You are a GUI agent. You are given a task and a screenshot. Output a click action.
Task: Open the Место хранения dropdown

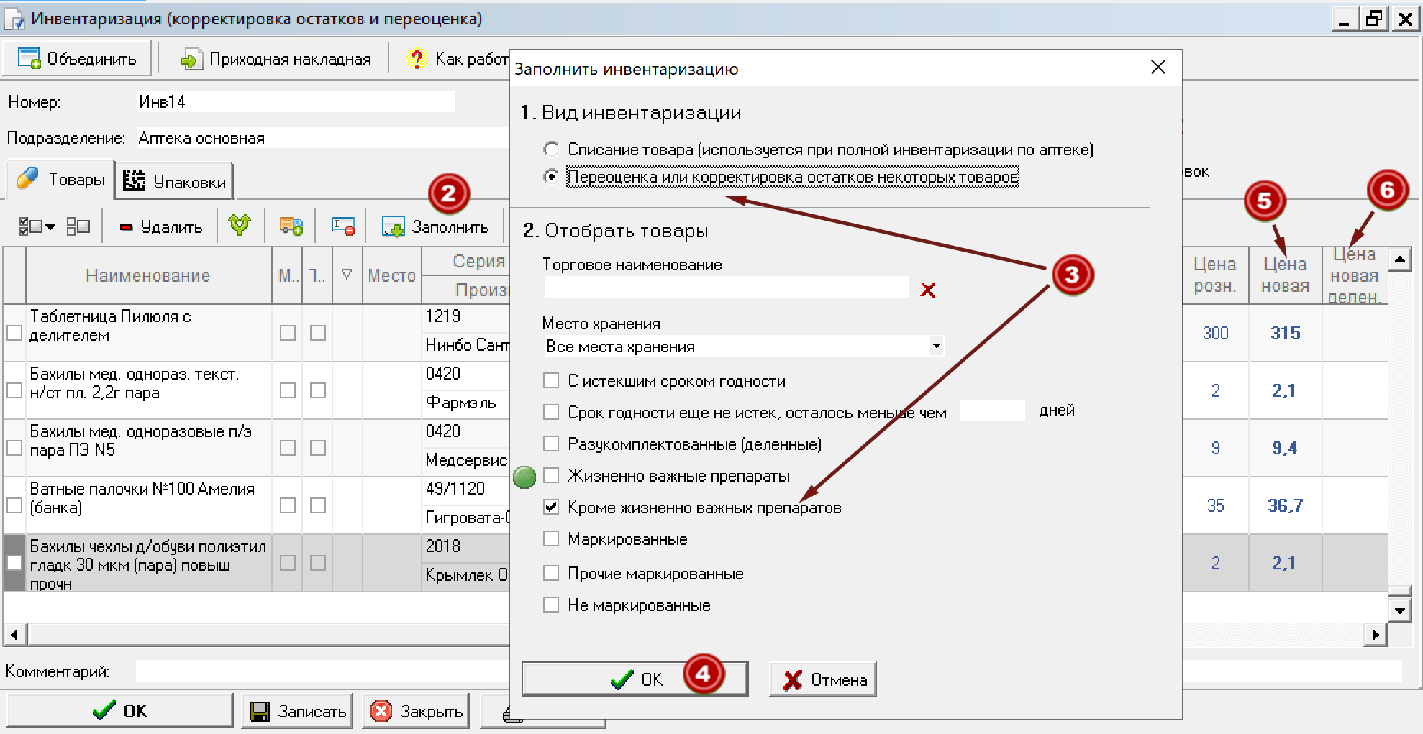935,346
